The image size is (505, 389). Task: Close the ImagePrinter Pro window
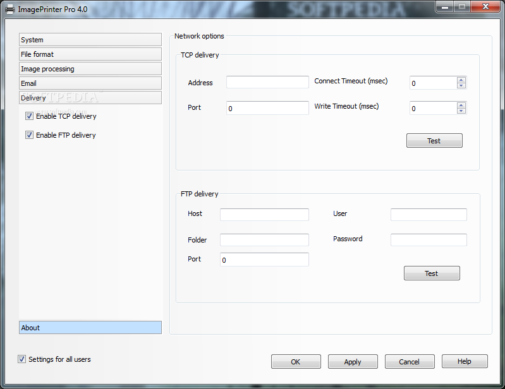pyautogui.click(x=485, y=7)
